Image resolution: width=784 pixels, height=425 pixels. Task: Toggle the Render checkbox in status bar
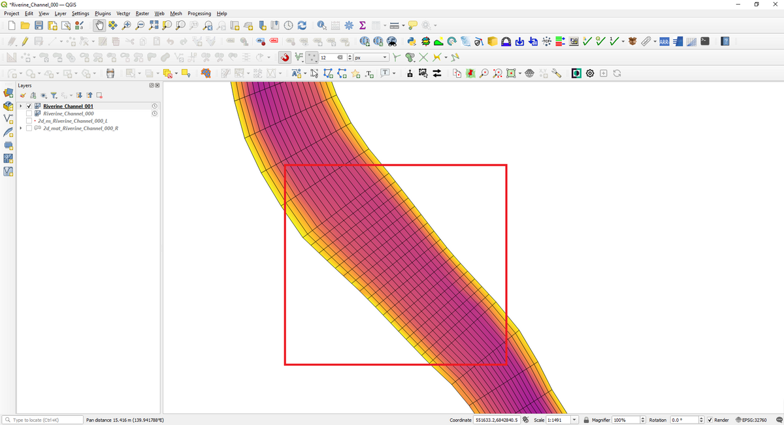click(710, 420)
